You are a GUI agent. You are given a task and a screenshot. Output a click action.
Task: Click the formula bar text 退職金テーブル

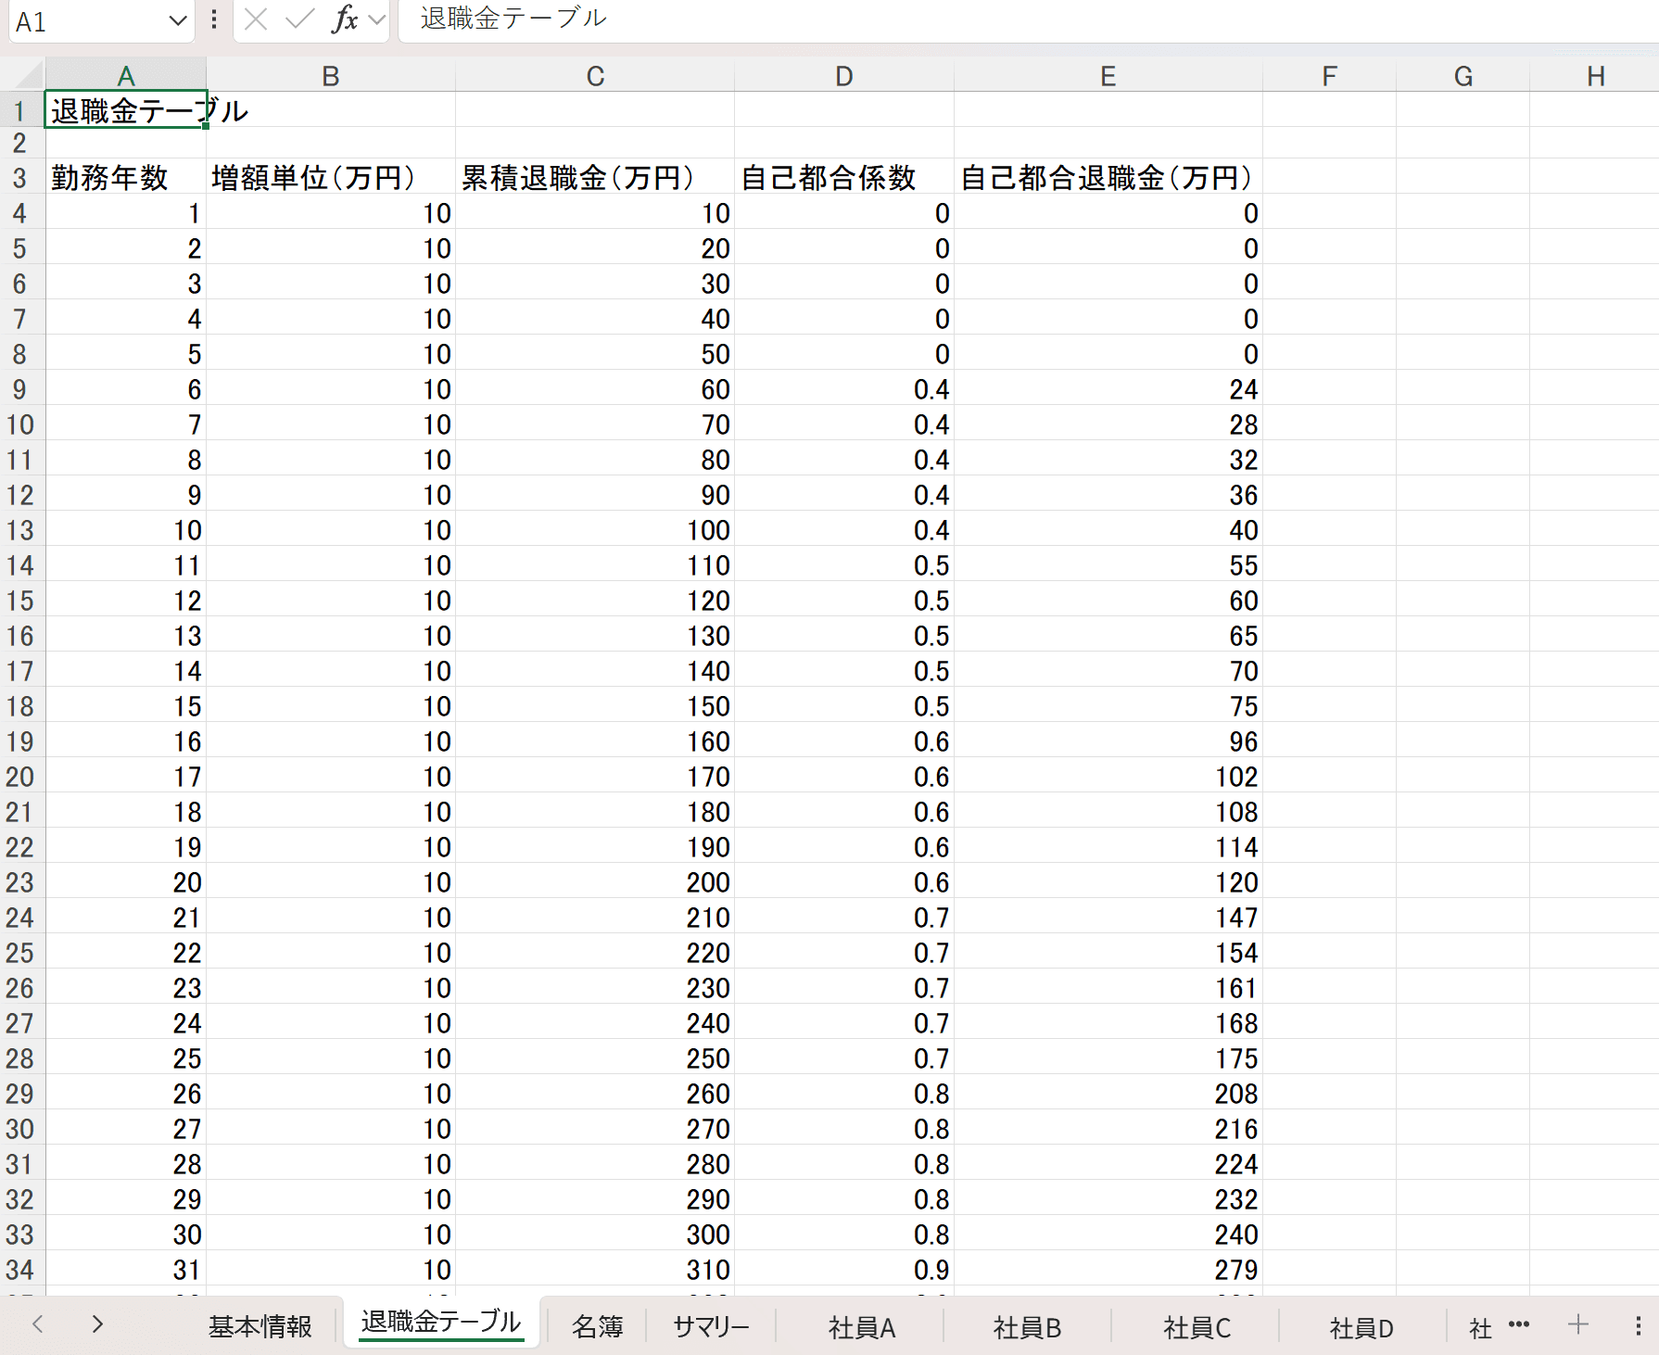click(513, 18)
